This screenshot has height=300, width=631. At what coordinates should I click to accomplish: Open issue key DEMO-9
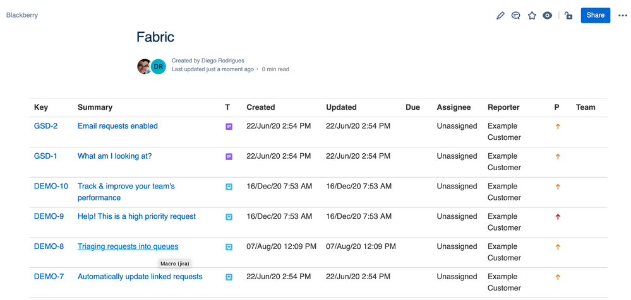tap(49, 216)
